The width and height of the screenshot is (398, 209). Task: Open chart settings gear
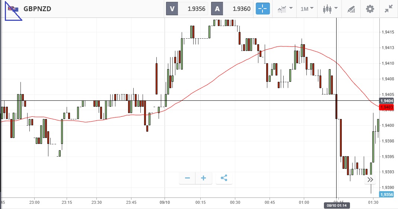(370, 9)
